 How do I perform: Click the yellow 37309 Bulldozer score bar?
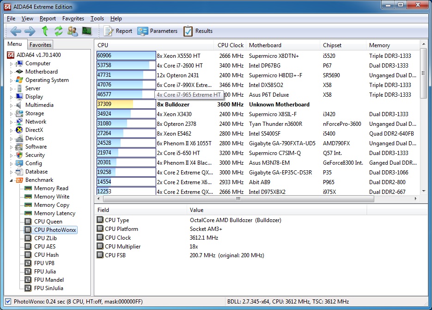point(126,104)
